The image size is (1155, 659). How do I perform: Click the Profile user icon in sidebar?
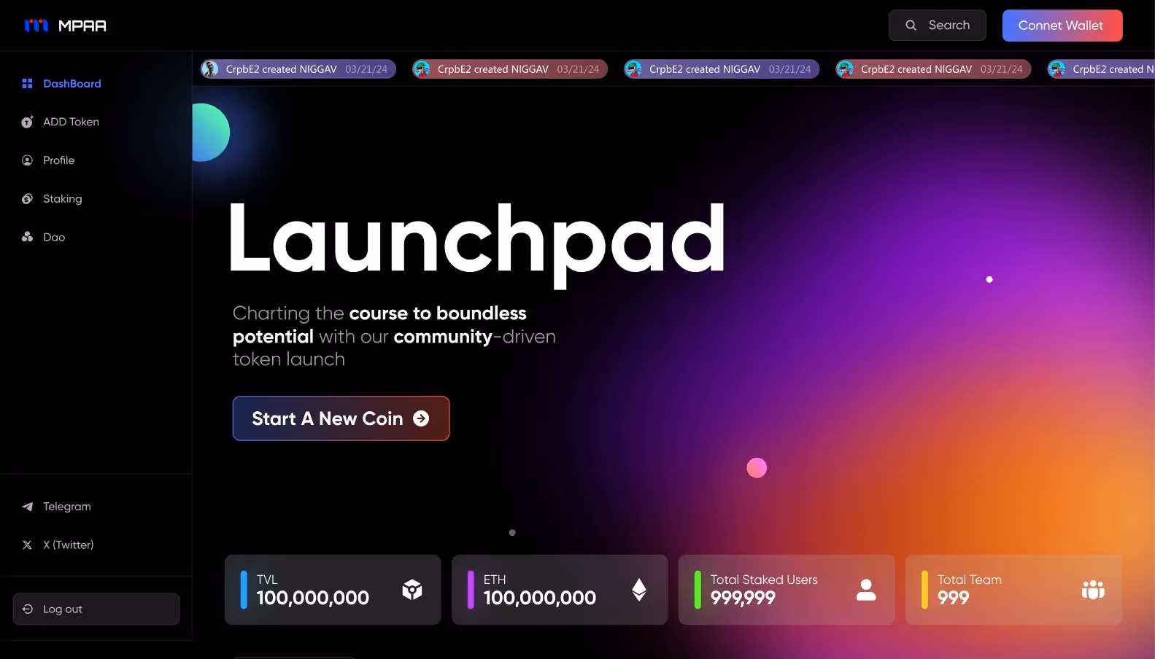27,160
